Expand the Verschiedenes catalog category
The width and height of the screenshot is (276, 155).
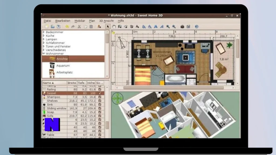coord(44,50)
